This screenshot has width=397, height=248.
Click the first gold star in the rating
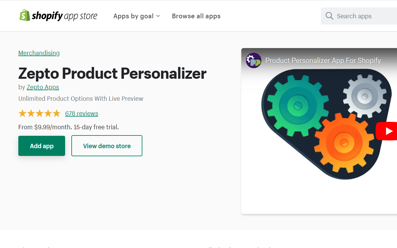coord(22,113)
